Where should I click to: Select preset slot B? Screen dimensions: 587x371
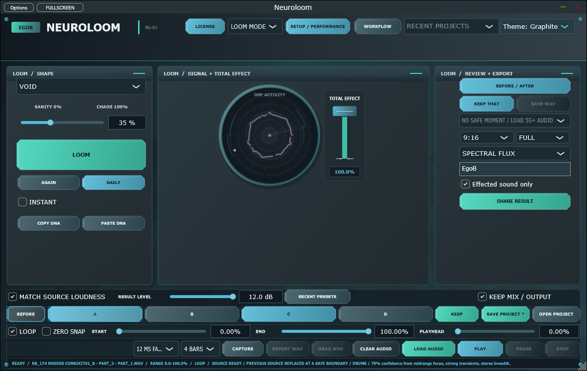[x=192, y=314]
